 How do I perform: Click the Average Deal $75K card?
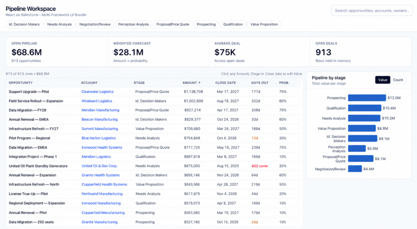click(259, 52)
